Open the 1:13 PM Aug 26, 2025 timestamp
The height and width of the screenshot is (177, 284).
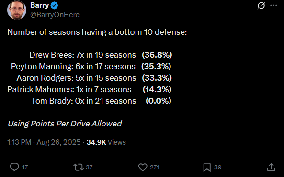(x=44, y=142)
